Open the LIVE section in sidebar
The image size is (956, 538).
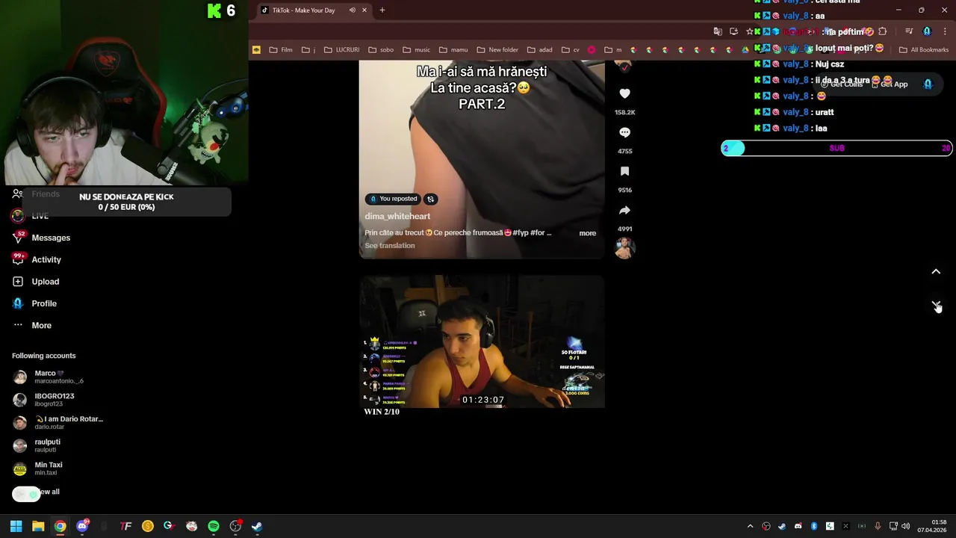click(x=31, y=216)
